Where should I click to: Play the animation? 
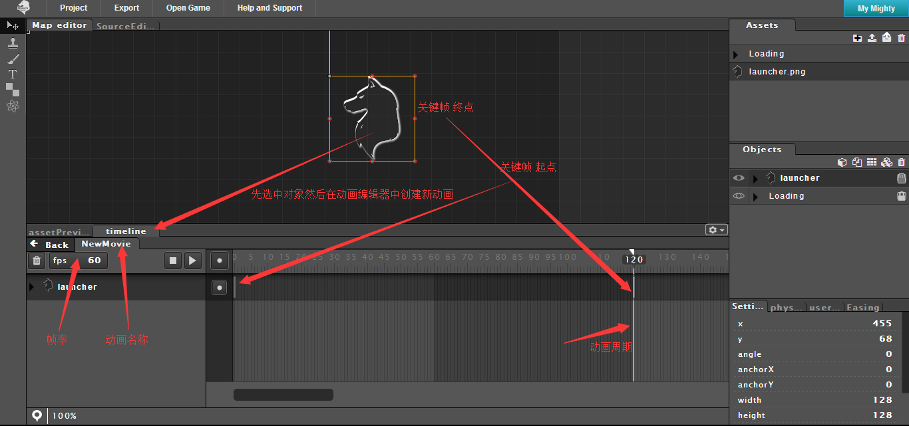point(192,261)
